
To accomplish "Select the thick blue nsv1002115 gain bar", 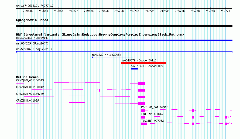I will point(124,40).
